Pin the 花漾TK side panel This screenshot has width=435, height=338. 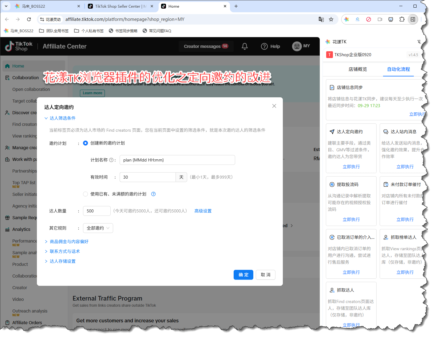(x=419, y=42)
